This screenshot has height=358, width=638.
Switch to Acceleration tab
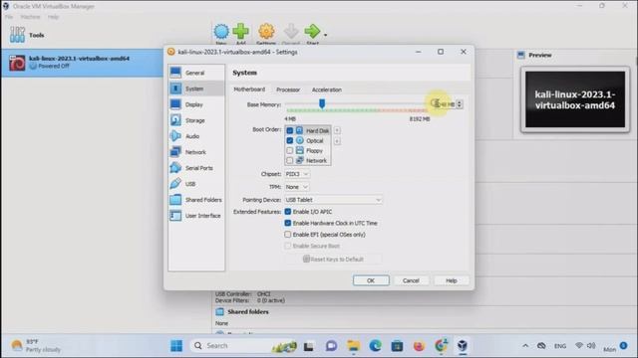[x=327, y=89]
